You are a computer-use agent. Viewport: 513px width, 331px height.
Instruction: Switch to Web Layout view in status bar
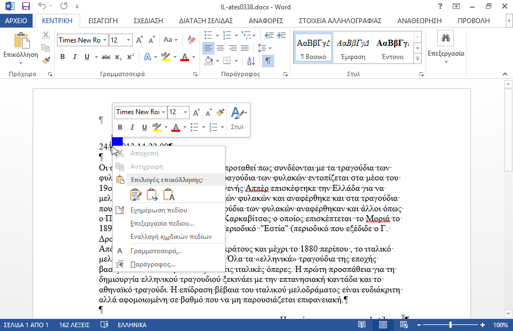404,325
